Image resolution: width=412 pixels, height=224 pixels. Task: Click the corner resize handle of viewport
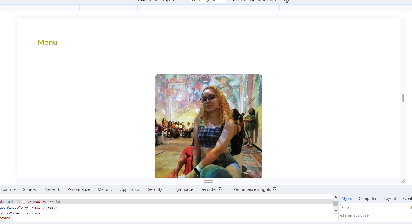403,181
